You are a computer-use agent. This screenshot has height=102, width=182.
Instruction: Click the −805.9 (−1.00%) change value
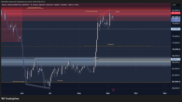(x=73, y=5)
